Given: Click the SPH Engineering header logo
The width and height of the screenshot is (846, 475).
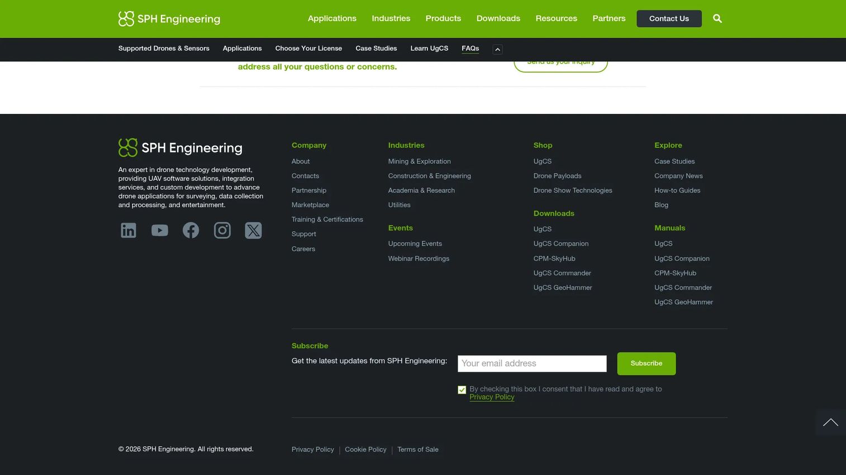Looking at the screenshot, I should click(169, 19).
